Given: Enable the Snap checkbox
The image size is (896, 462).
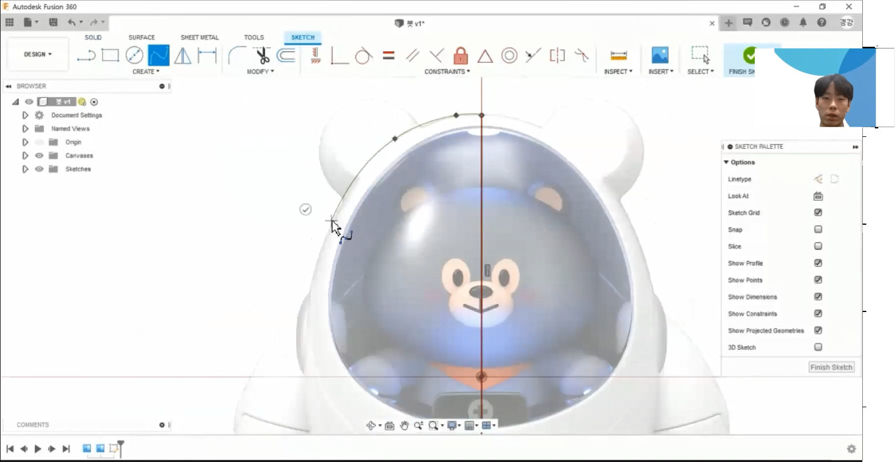Looking at the screenshot, I should pyautogui.click(x=818, y=229).
